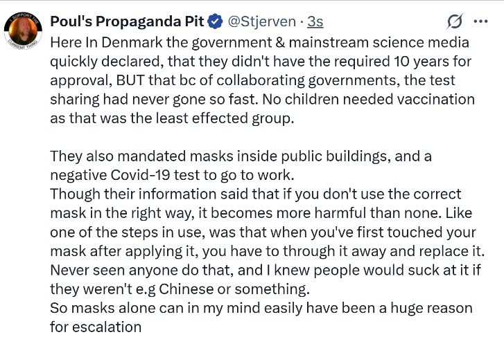Click the line 'mask after applying it, you have to'
504x346 pixels.
[x=267, y=251]
